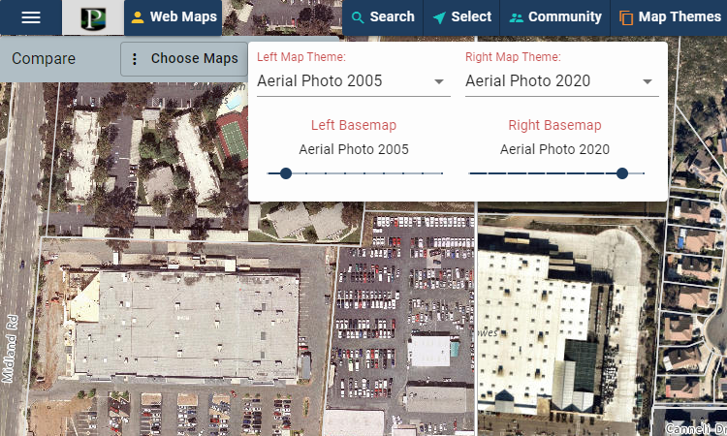Click the Choose Maps button
727x436 pixels.
pos(184,59)
